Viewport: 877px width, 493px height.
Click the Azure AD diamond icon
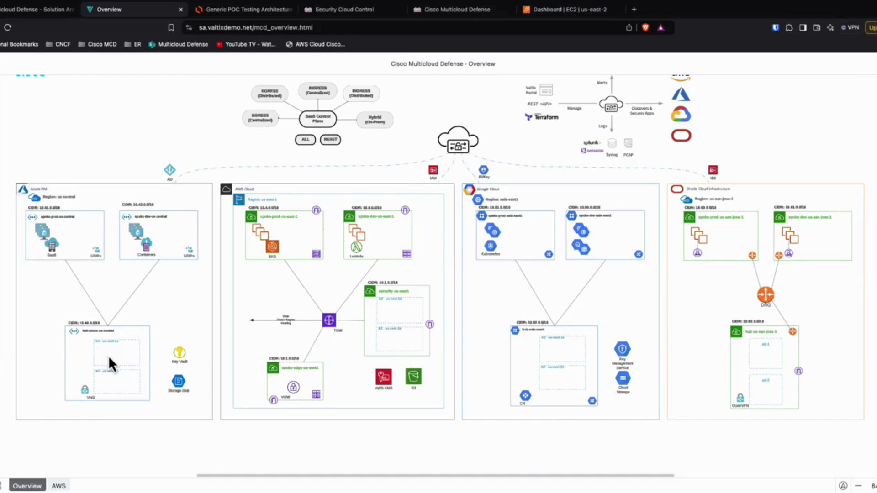(x=169, y=170)
